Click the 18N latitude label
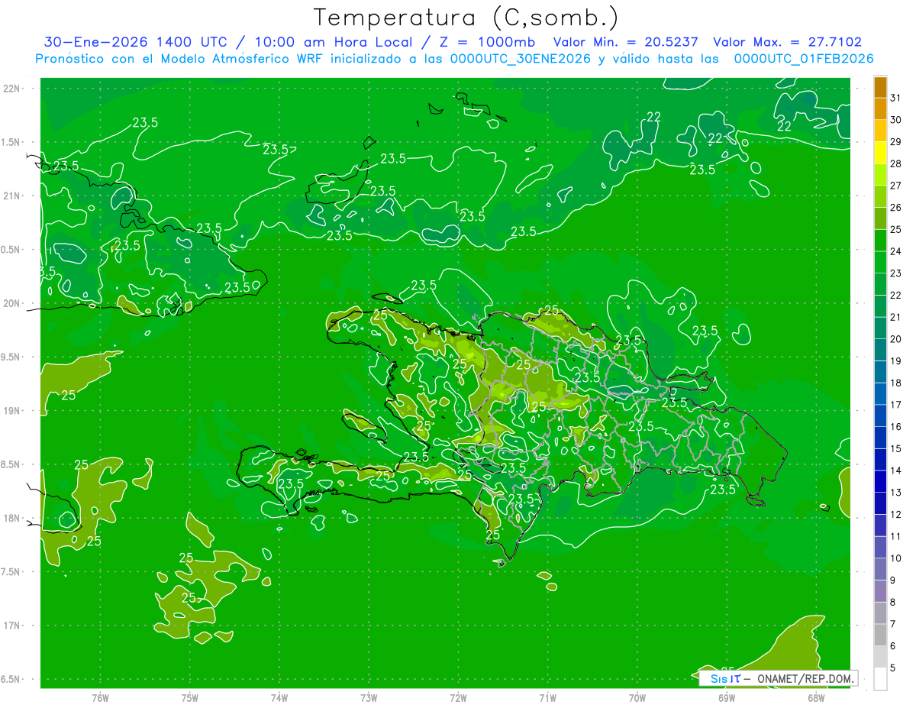The image size is (916, 708). click(x=11, y=519)
